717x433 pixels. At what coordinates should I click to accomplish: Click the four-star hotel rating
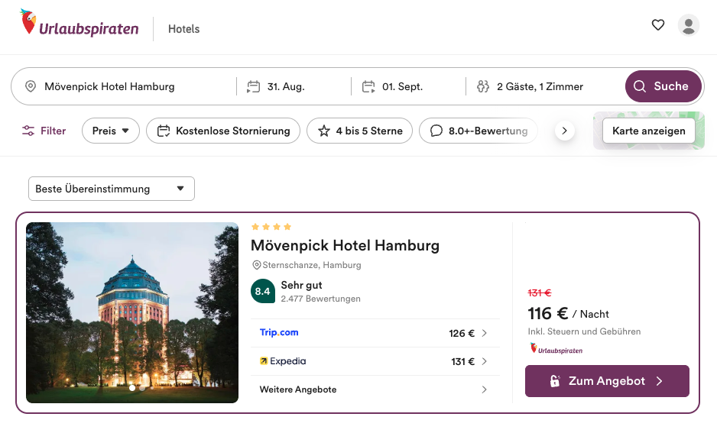pyautogui.click(x=271, y=227)
